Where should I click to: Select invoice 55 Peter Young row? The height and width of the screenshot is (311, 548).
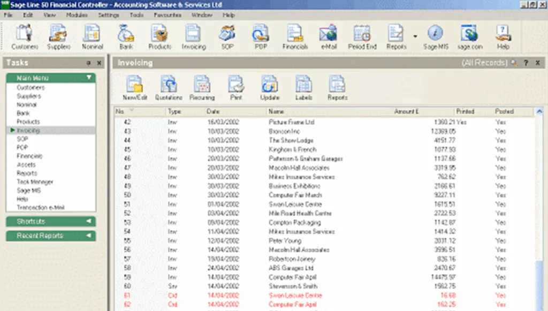click(x=325, y=241)
